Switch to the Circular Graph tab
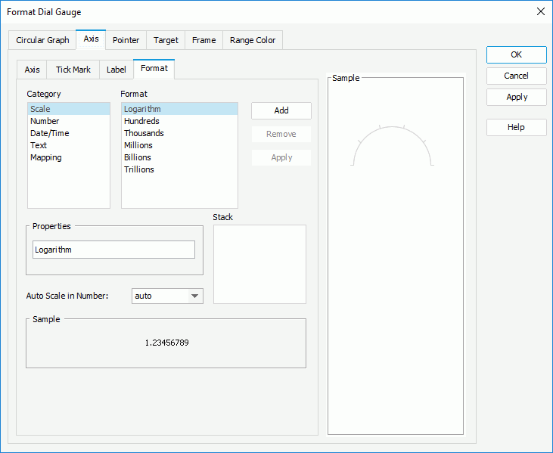 pyautogui.click(x=42, y=40)
